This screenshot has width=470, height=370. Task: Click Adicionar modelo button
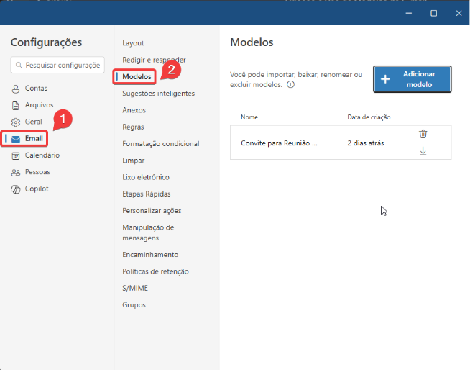pyautogui.click(x=412, y=79)
